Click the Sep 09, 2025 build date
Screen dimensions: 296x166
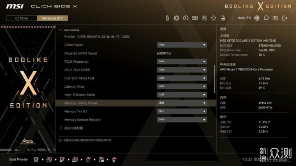pos(266,50)
